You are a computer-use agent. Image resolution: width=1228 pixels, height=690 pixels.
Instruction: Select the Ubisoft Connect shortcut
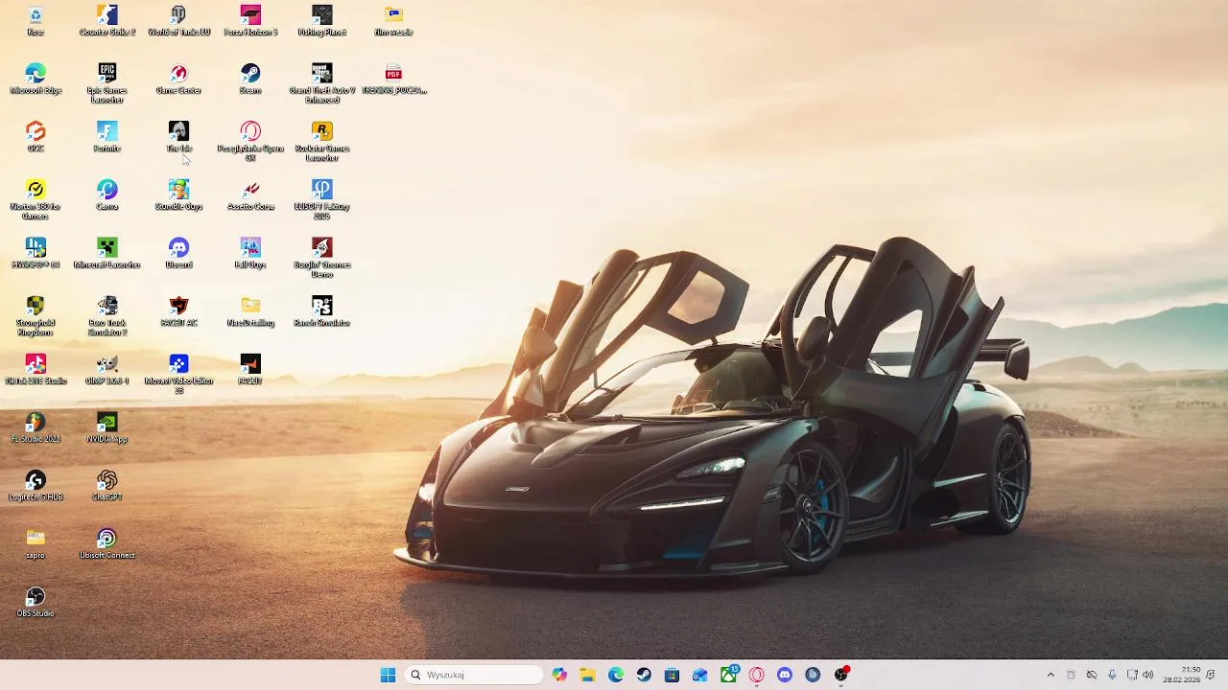(107, 544)
